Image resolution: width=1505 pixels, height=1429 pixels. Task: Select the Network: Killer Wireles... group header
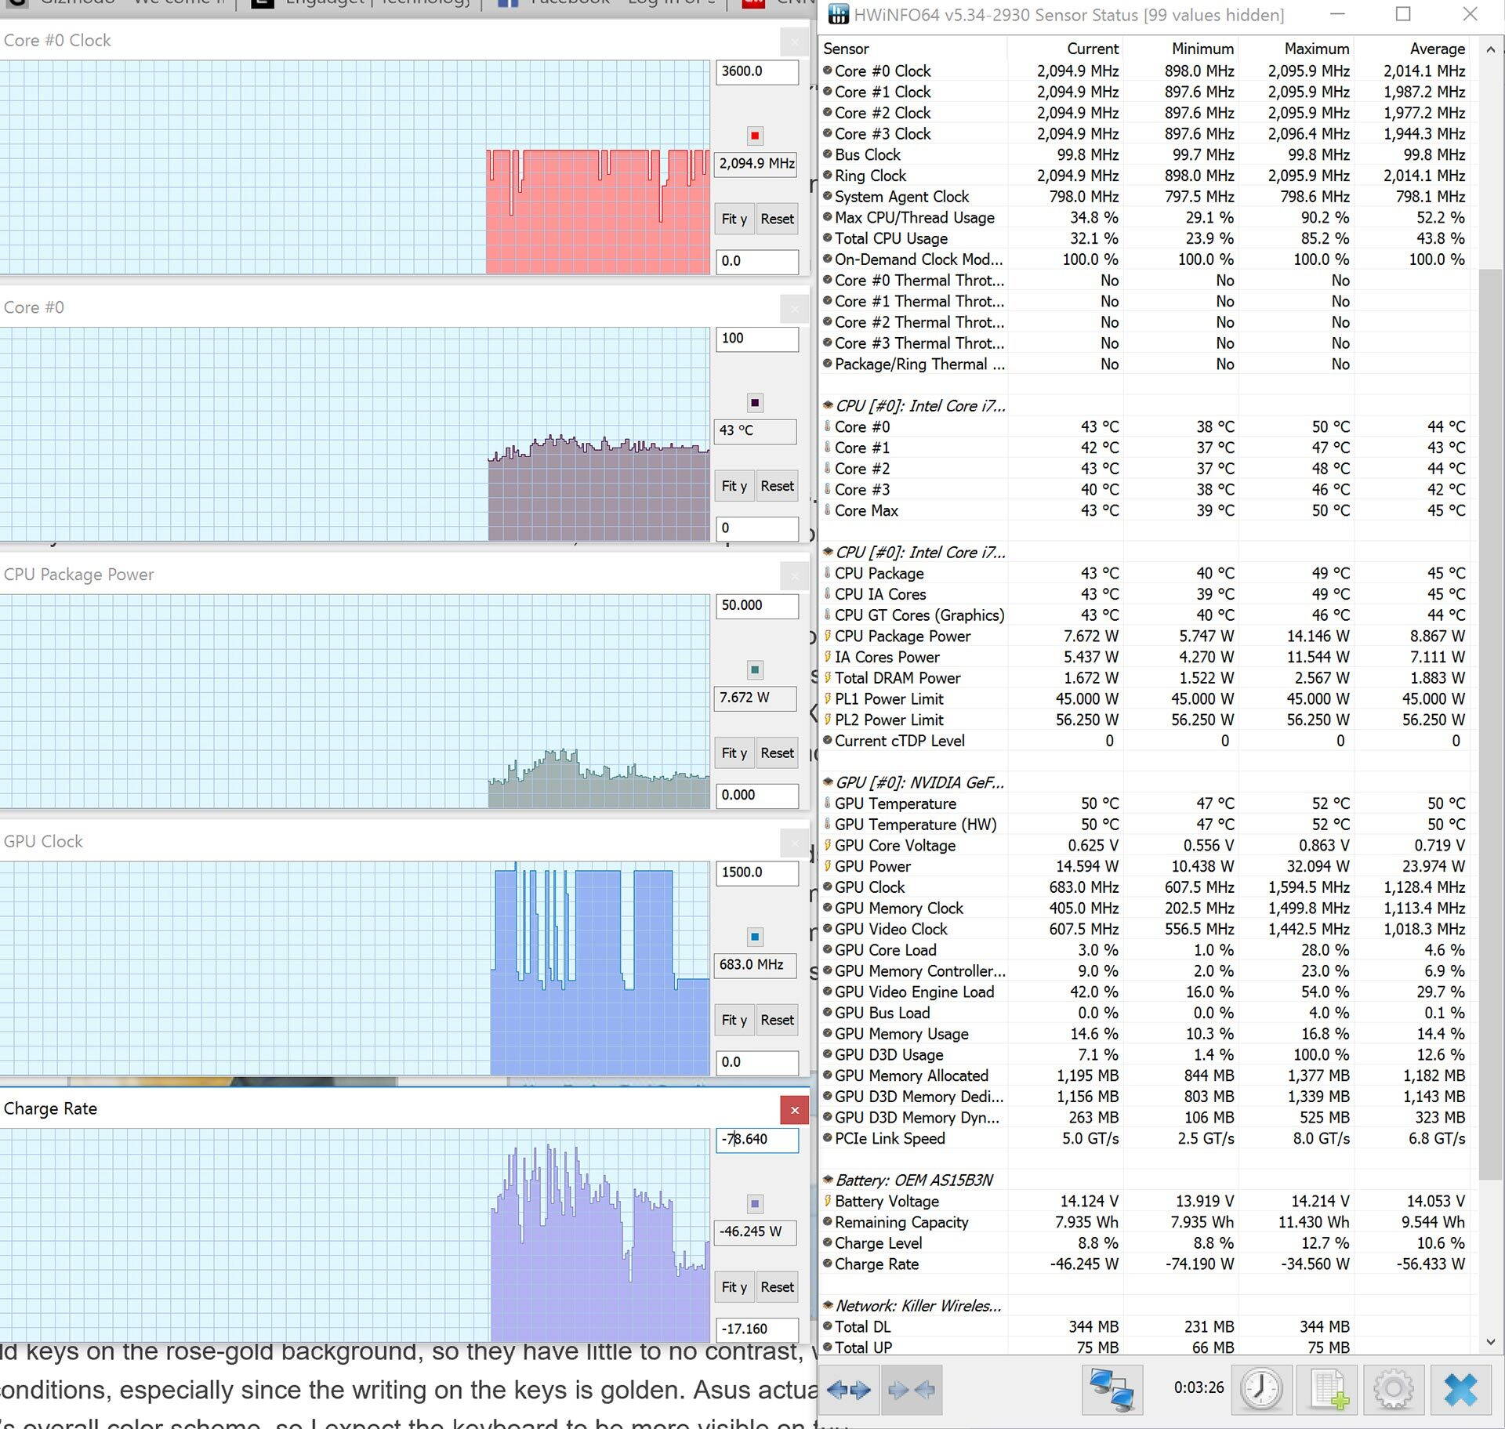(x=912, y=1306)
